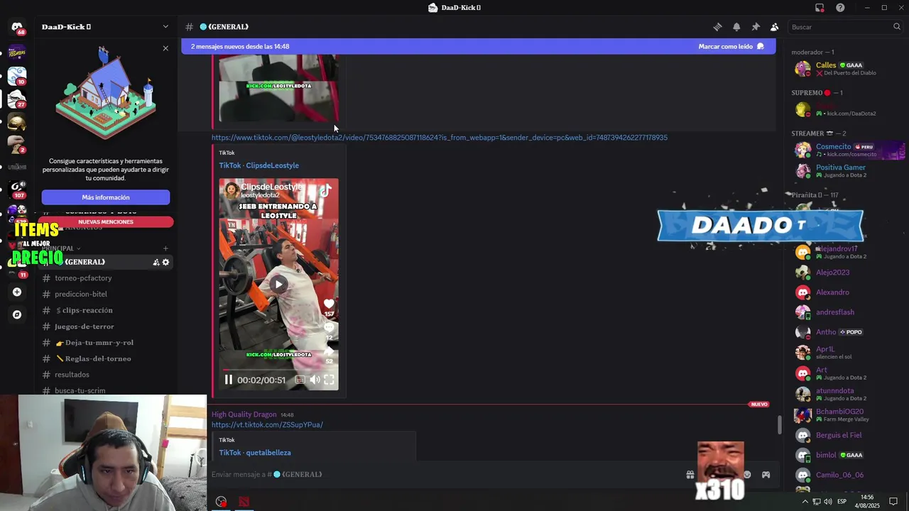
Task: Open the Threads icon in channel header
Action: (717, 27)
